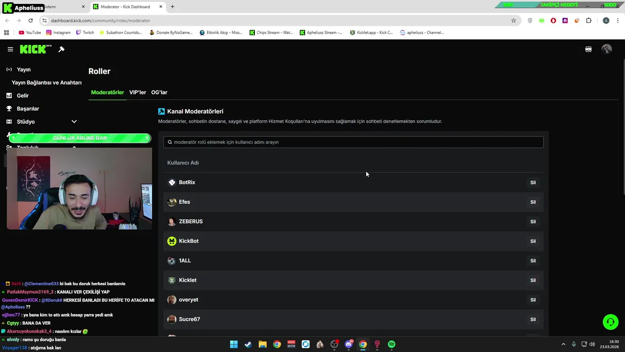This screenshot has width=625, height=352.
Task: View site information icon in address bar
Action: pos(44,21)
